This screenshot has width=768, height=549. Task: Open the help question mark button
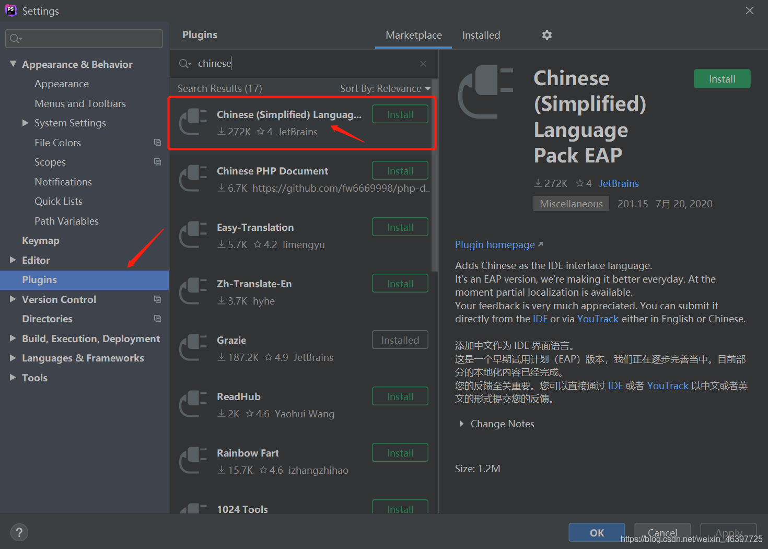point(19,532)
